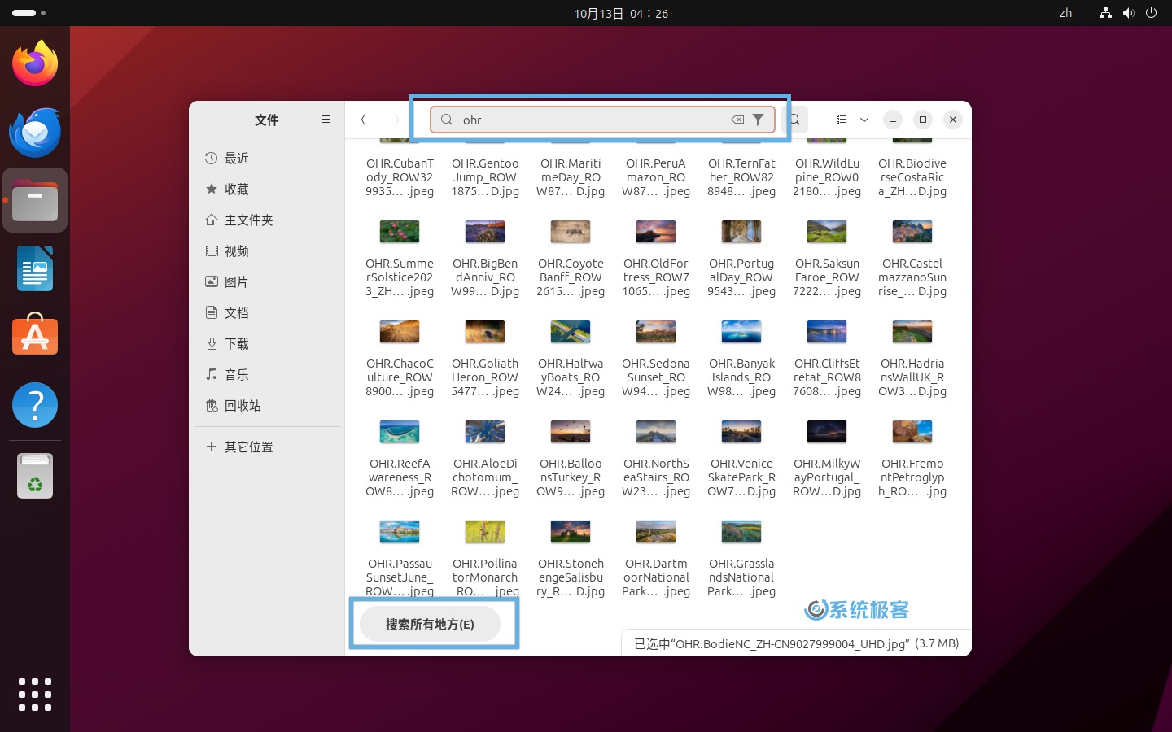Open the Help icon in dock
Viewport: 1172px width, 732px height.
35,404
